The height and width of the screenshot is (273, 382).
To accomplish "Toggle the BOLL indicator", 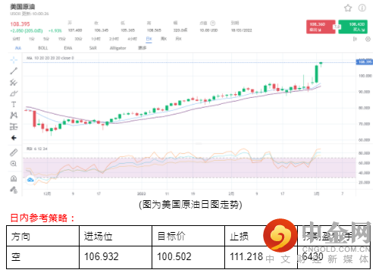I will point(43,48).
